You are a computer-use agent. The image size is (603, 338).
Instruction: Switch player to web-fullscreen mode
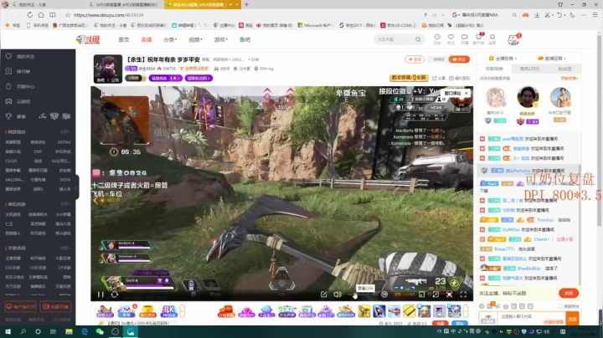(x=449, y=294)
